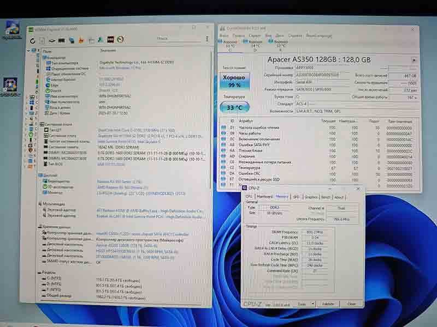Viewport: 437px width, 327px height.
Task: Collapse the top AIDA64 tree node
Action: (28, 50)
